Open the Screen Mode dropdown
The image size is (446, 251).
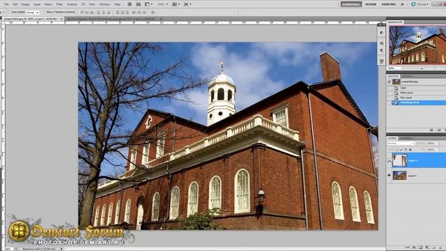point(187,4)
